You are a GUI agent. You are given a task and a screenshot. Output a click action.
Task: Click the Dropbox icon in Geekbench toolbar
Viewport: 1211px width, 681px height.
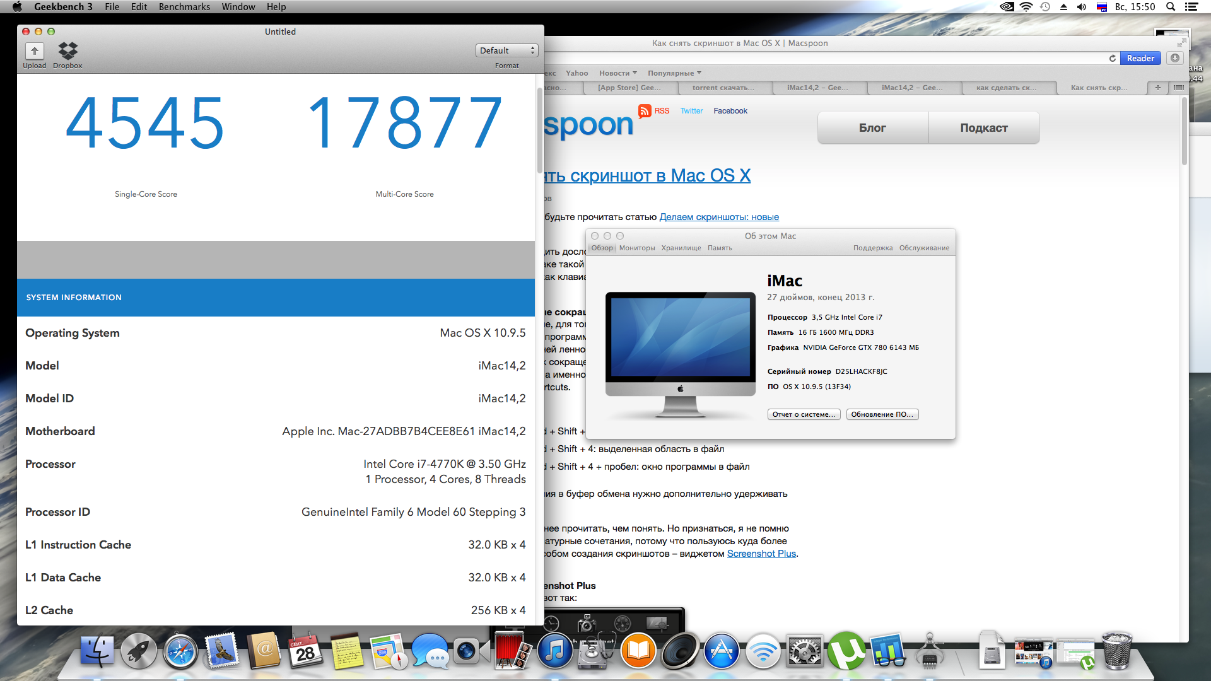pos(67,51)
